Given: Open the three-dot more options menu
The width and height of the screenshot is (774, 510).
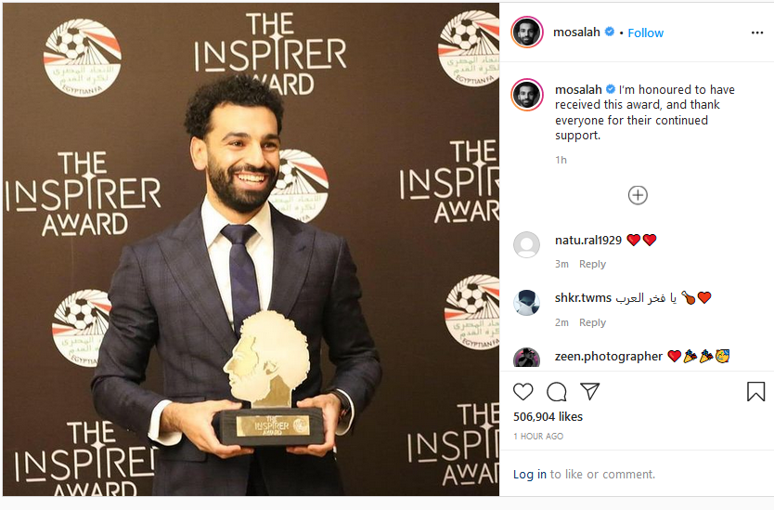Looking at the screenshot, I should (757, 33).
